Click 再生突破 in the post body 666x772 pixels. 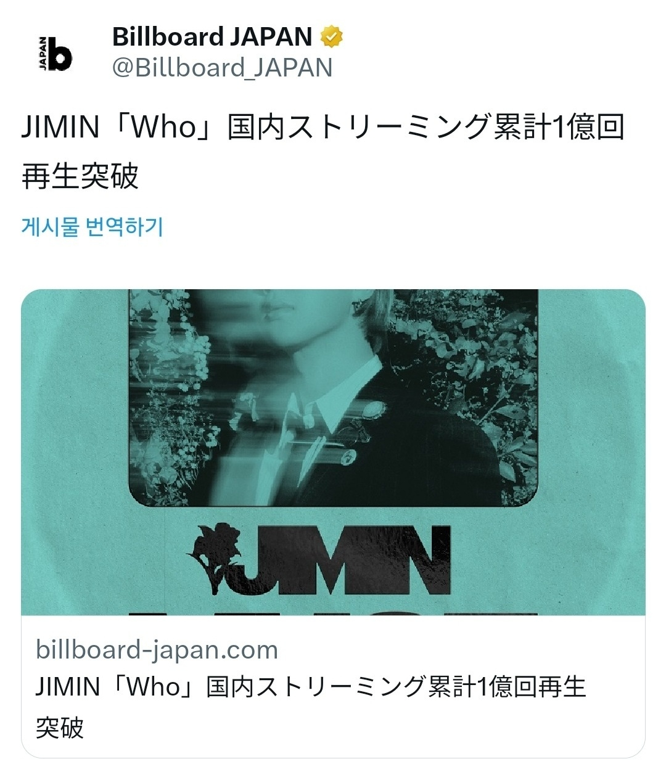click(x=80, y=177)
